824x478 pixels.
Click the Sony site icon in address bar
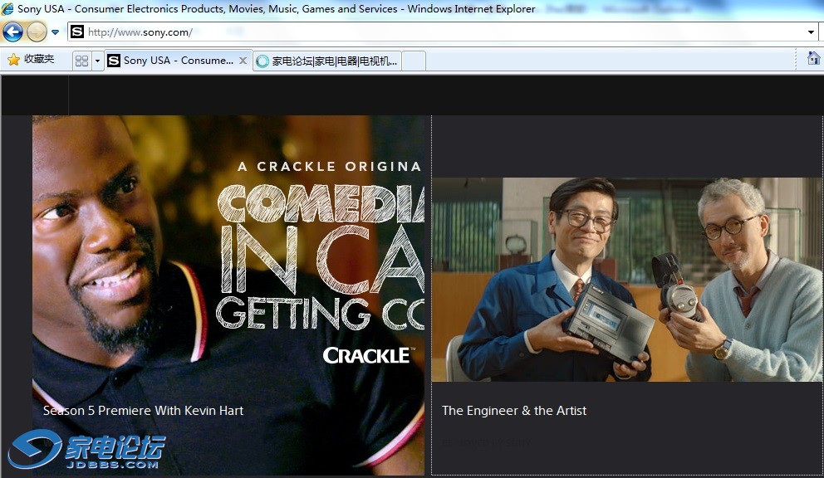click(x=77, y=32)
